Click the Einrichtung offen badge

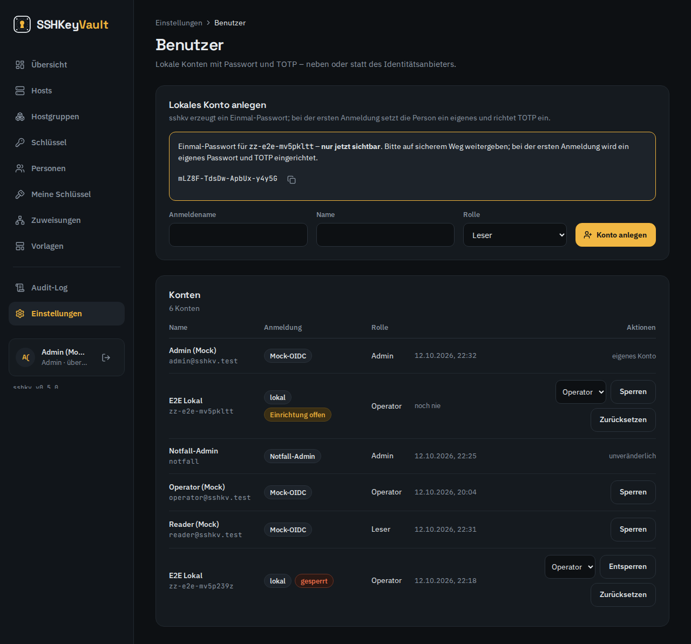297,415
